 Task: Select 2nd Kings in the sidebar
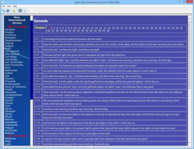[11, 60]
